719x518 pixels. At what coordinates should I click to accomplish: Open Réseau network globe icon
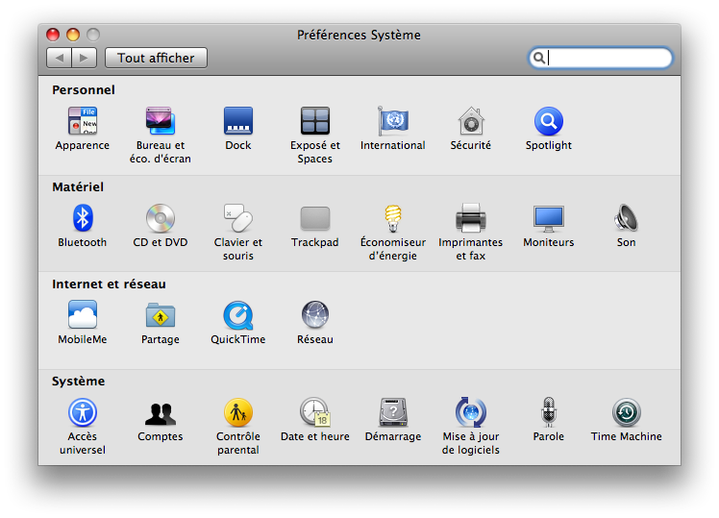(315, 315)
